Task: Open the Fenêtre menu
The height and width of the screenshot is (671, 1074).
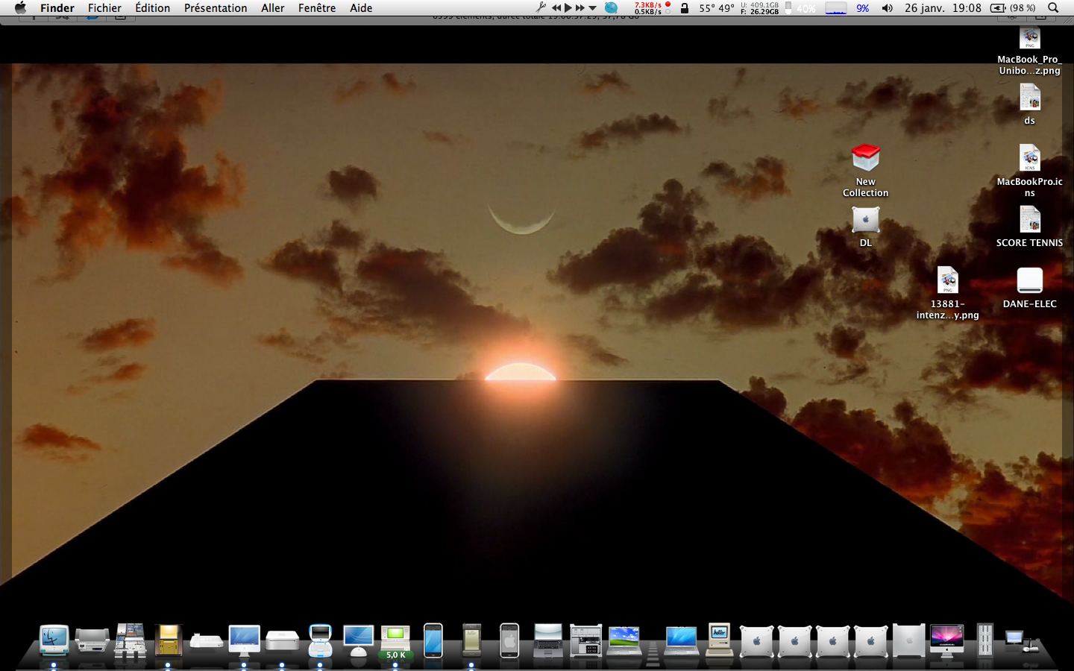Action: 317,7
